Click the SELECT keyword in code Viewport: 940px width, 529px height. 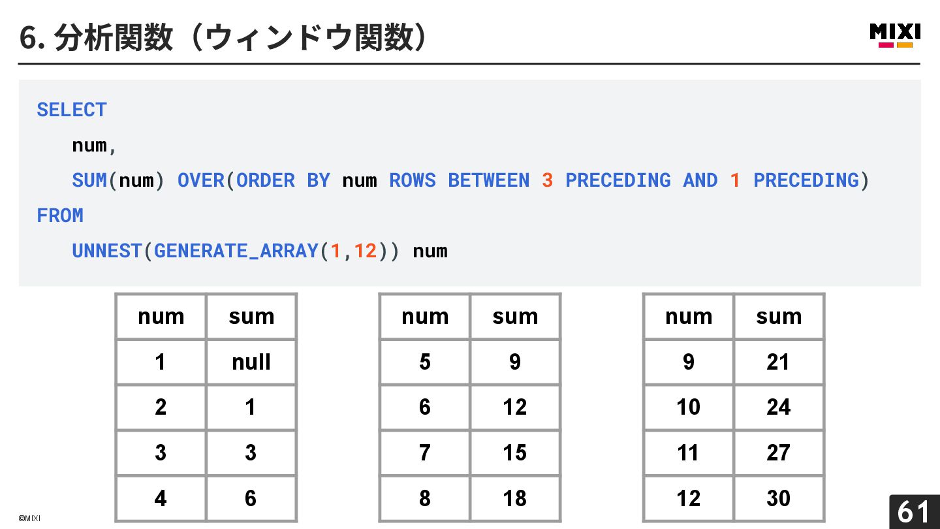point(72,110)
